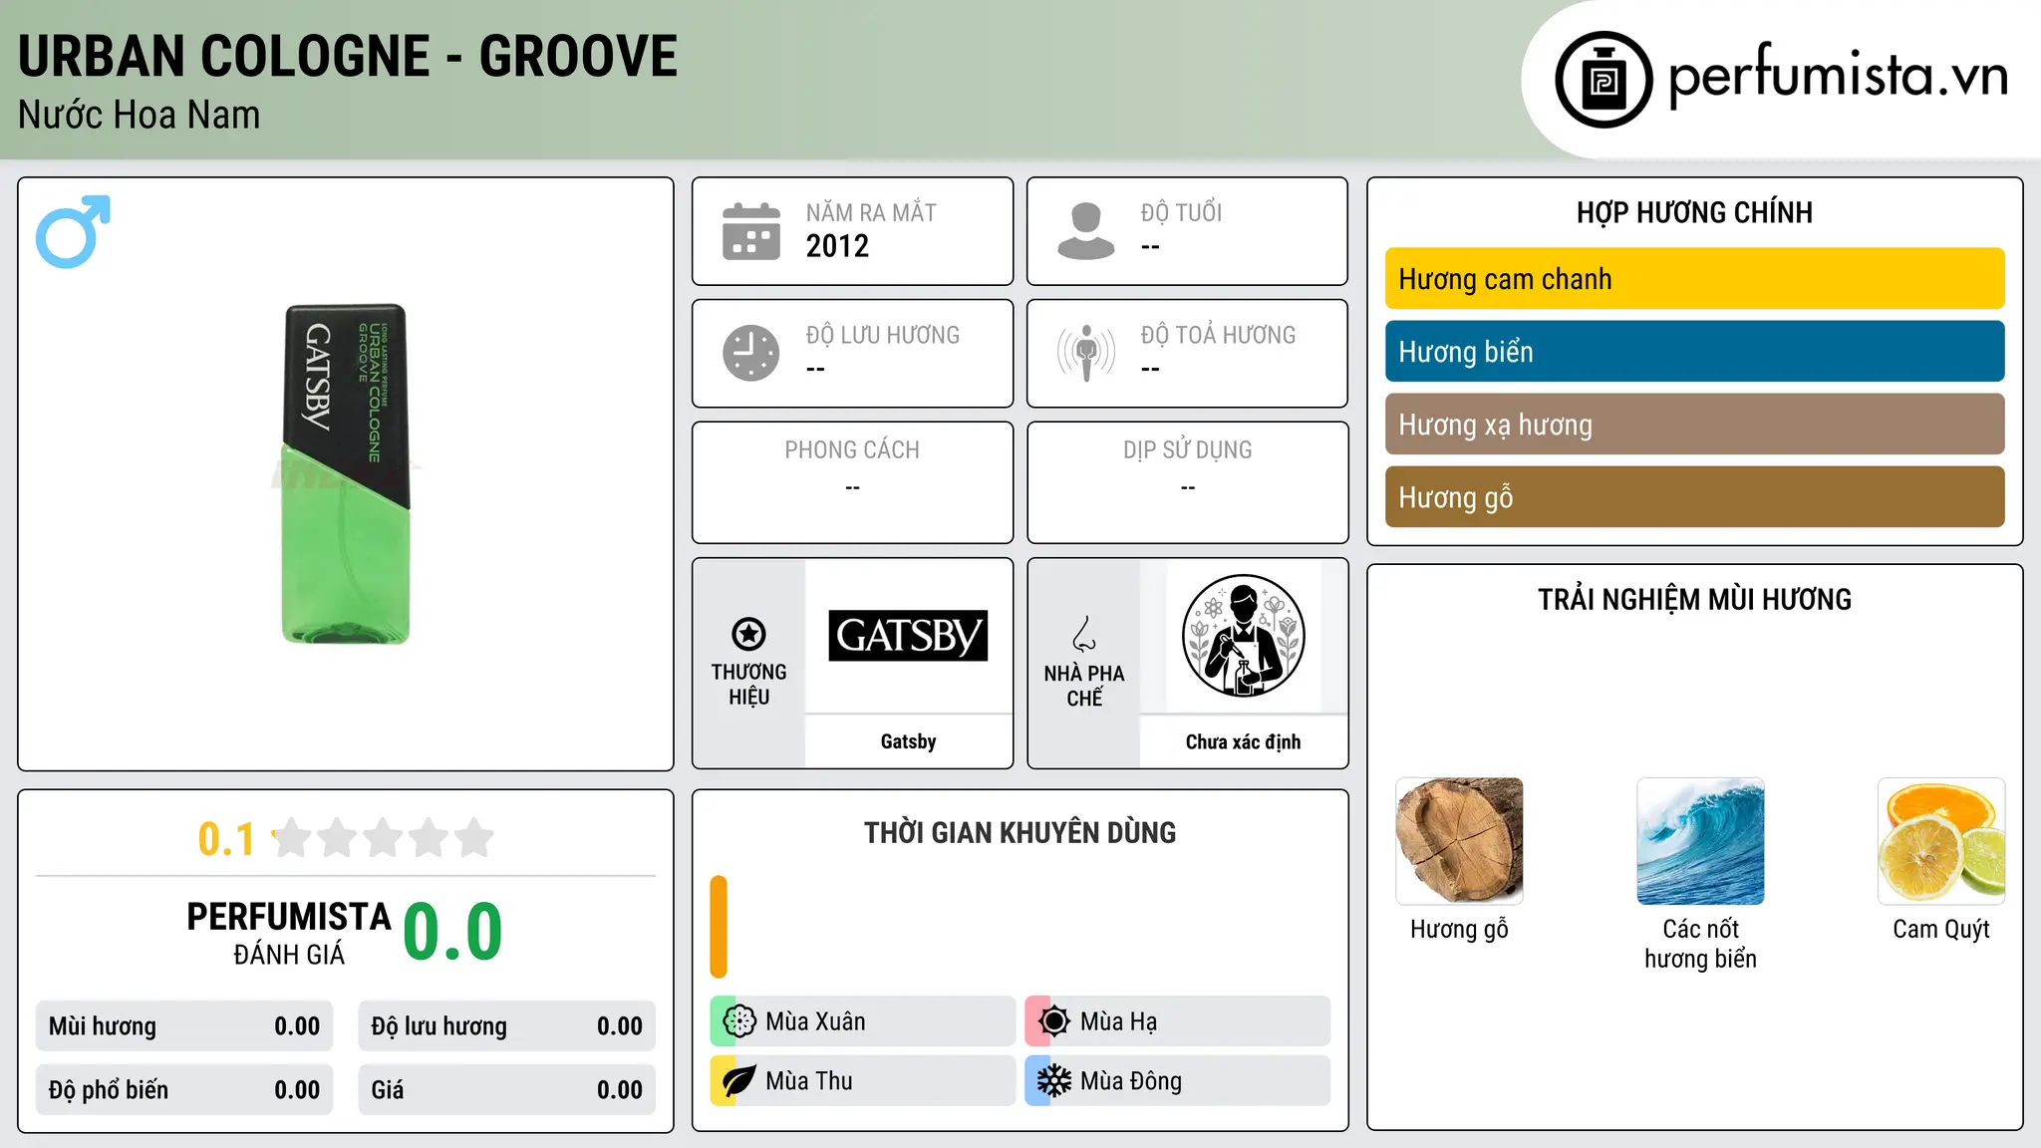Click the Nước Hoa Nam subtitle
This screenshot has width=2041, height=1148.
(x=140, y=116)
